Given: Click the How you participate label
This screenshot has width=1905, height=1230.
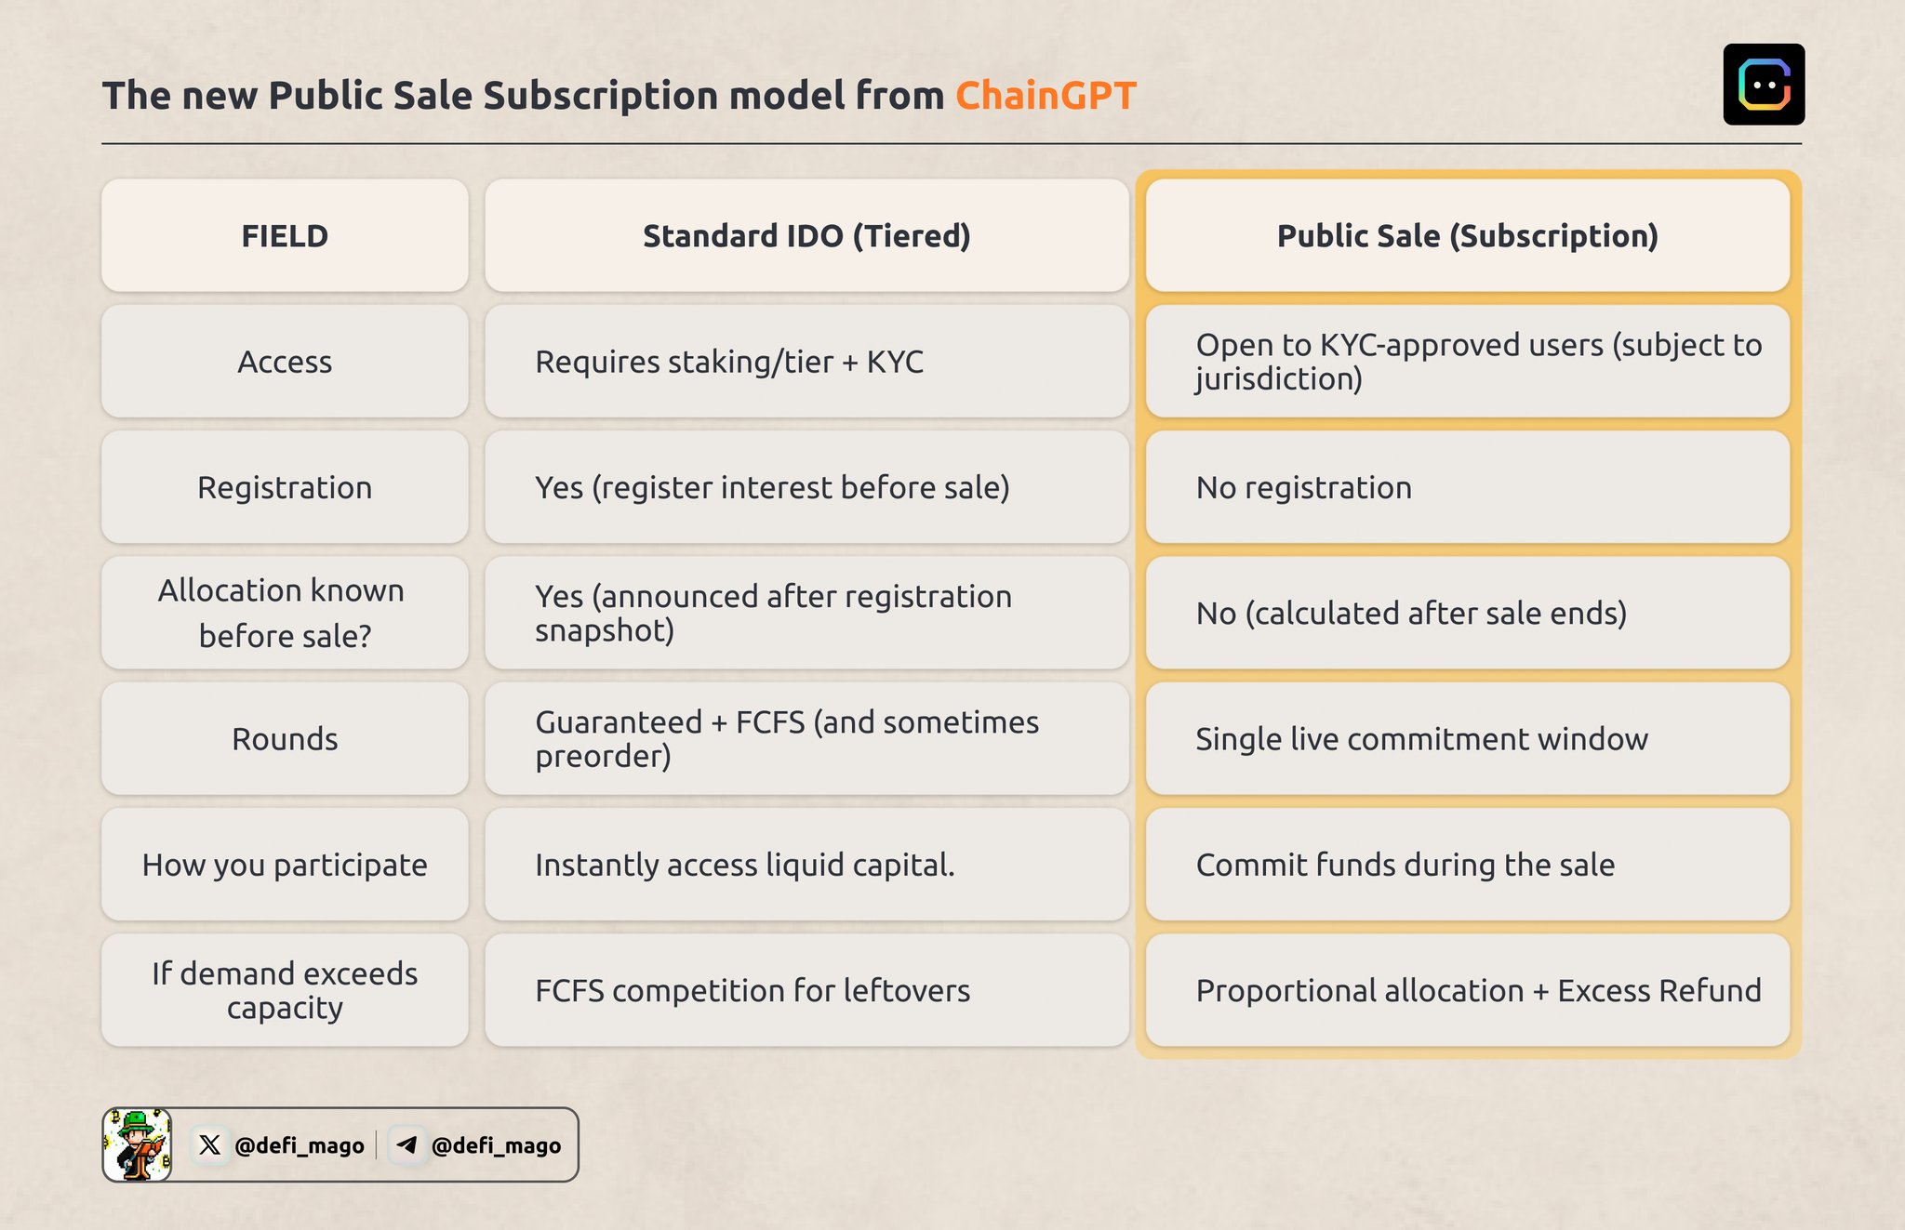Looking at the screenshot, I should click(x=285, y=865).
